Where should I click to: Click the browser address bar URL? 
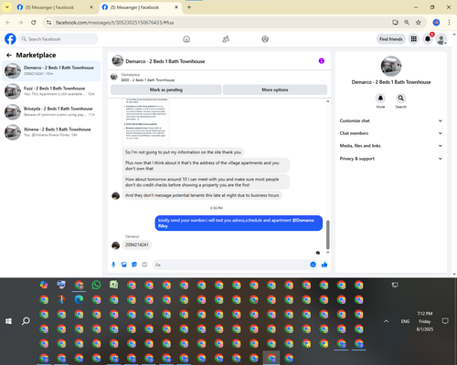click(x=115, y=23)
